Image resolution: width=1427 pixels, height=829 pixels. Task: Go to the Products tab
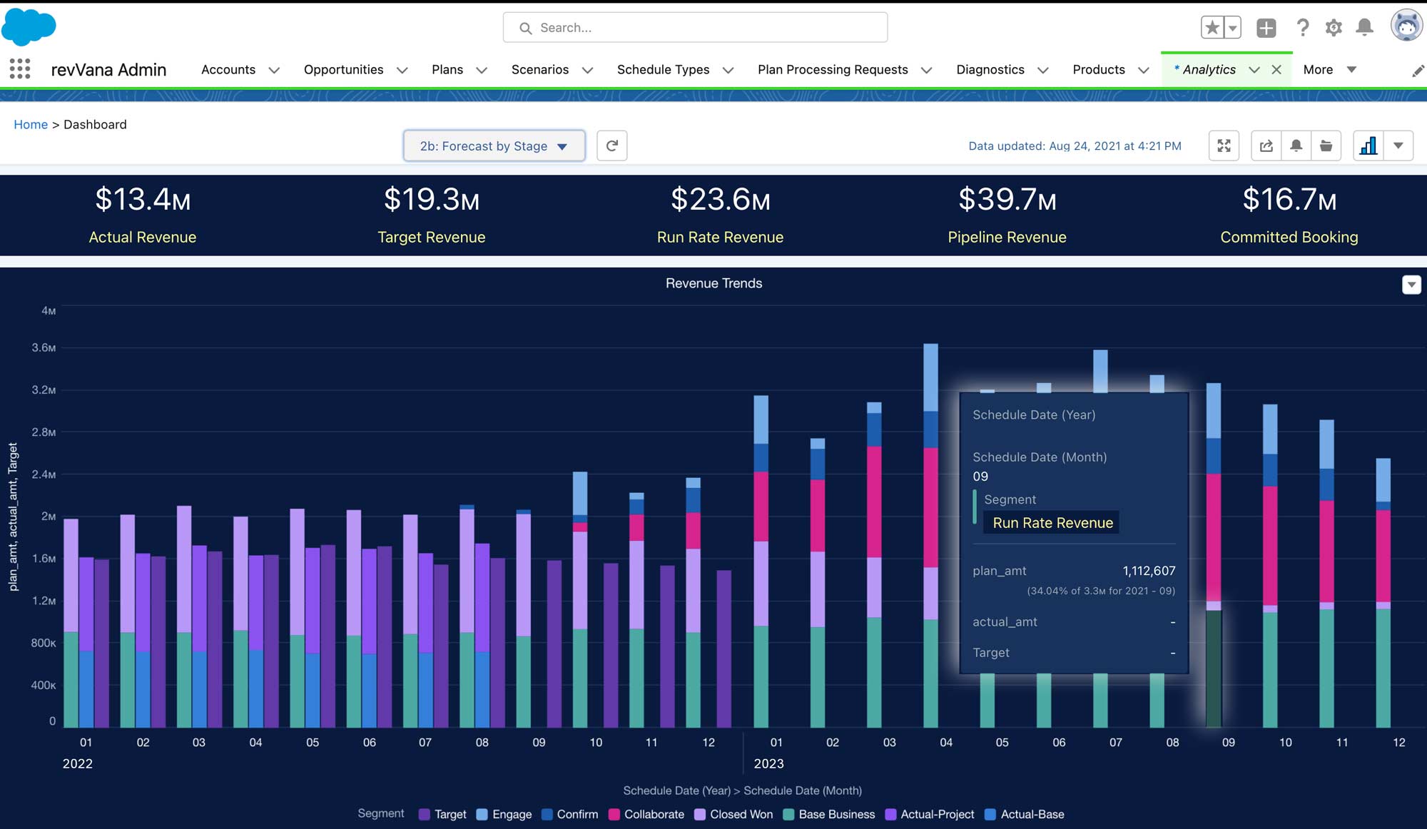1099,69
